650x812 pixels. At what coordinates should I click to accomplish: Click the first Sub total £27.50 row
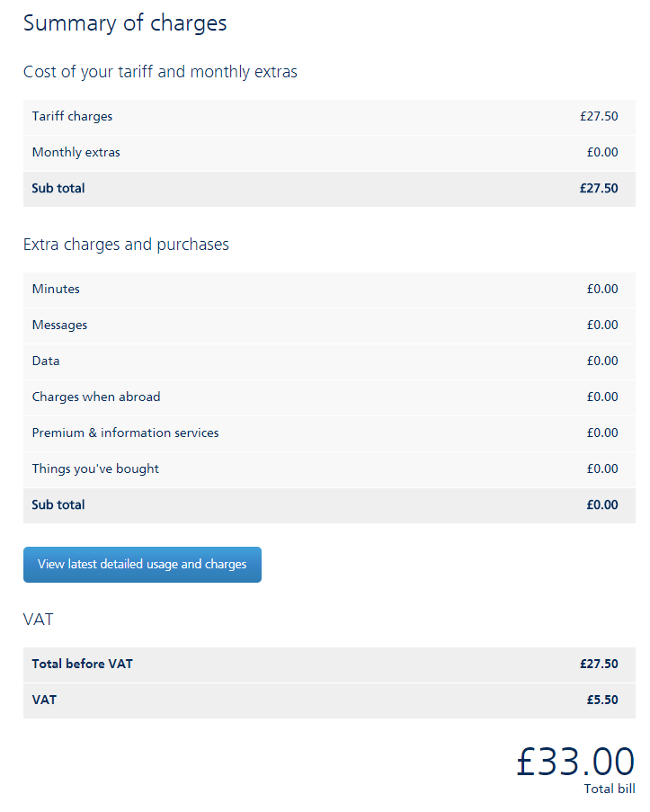coord(329,189)
